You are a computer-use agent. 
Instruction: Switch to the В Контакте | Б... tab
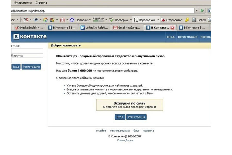click(62, 28)
